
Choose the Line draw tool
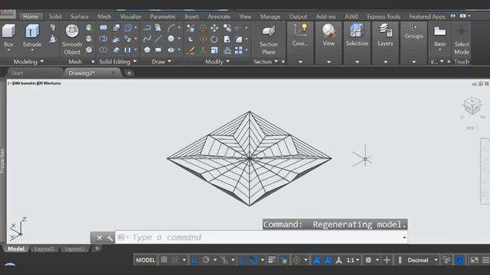(x=158, y=39)
